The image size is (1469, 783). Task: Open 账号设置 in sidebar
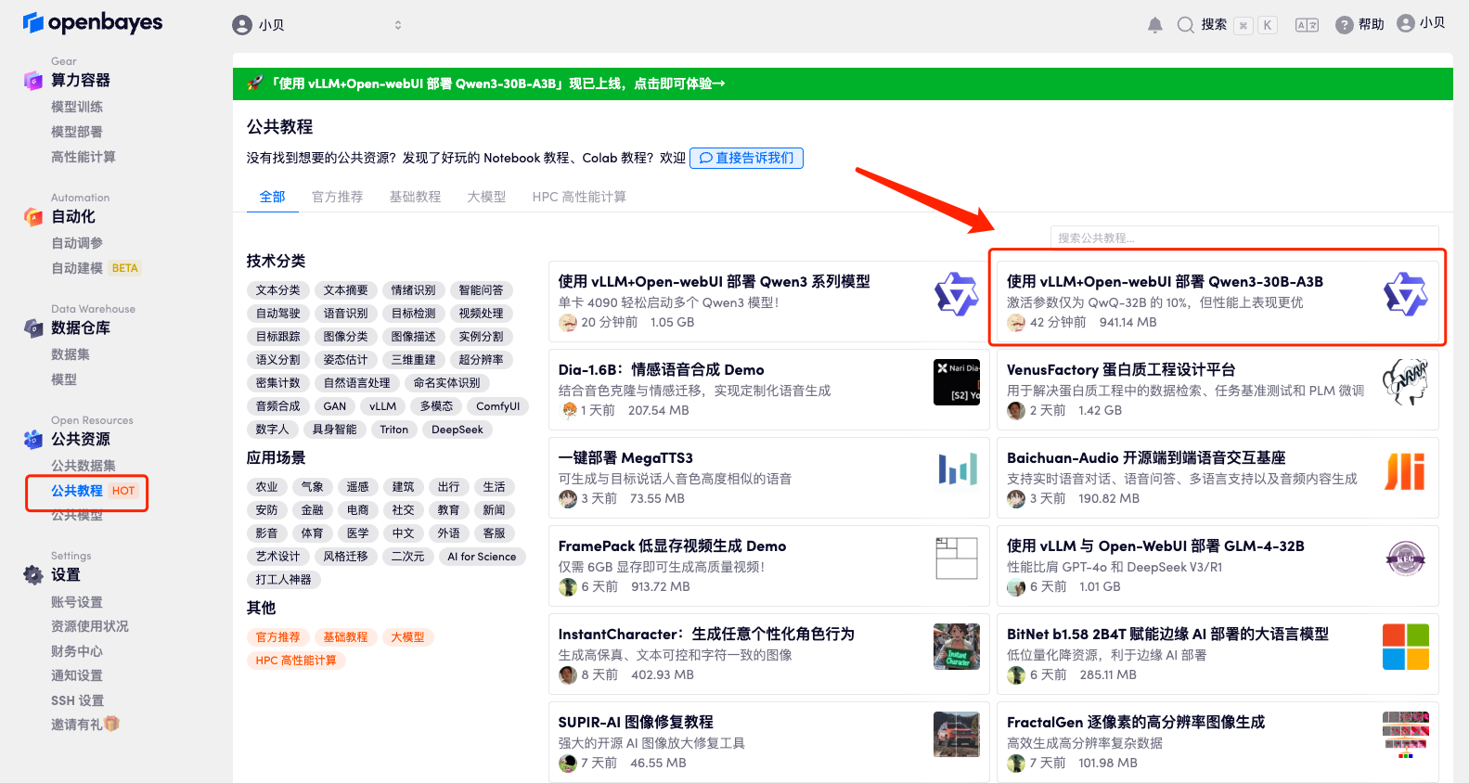(x=77, y=602)
